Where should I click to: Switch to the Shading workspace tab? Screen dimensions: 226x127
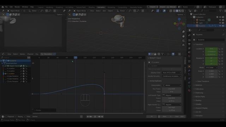coord(91,7)
